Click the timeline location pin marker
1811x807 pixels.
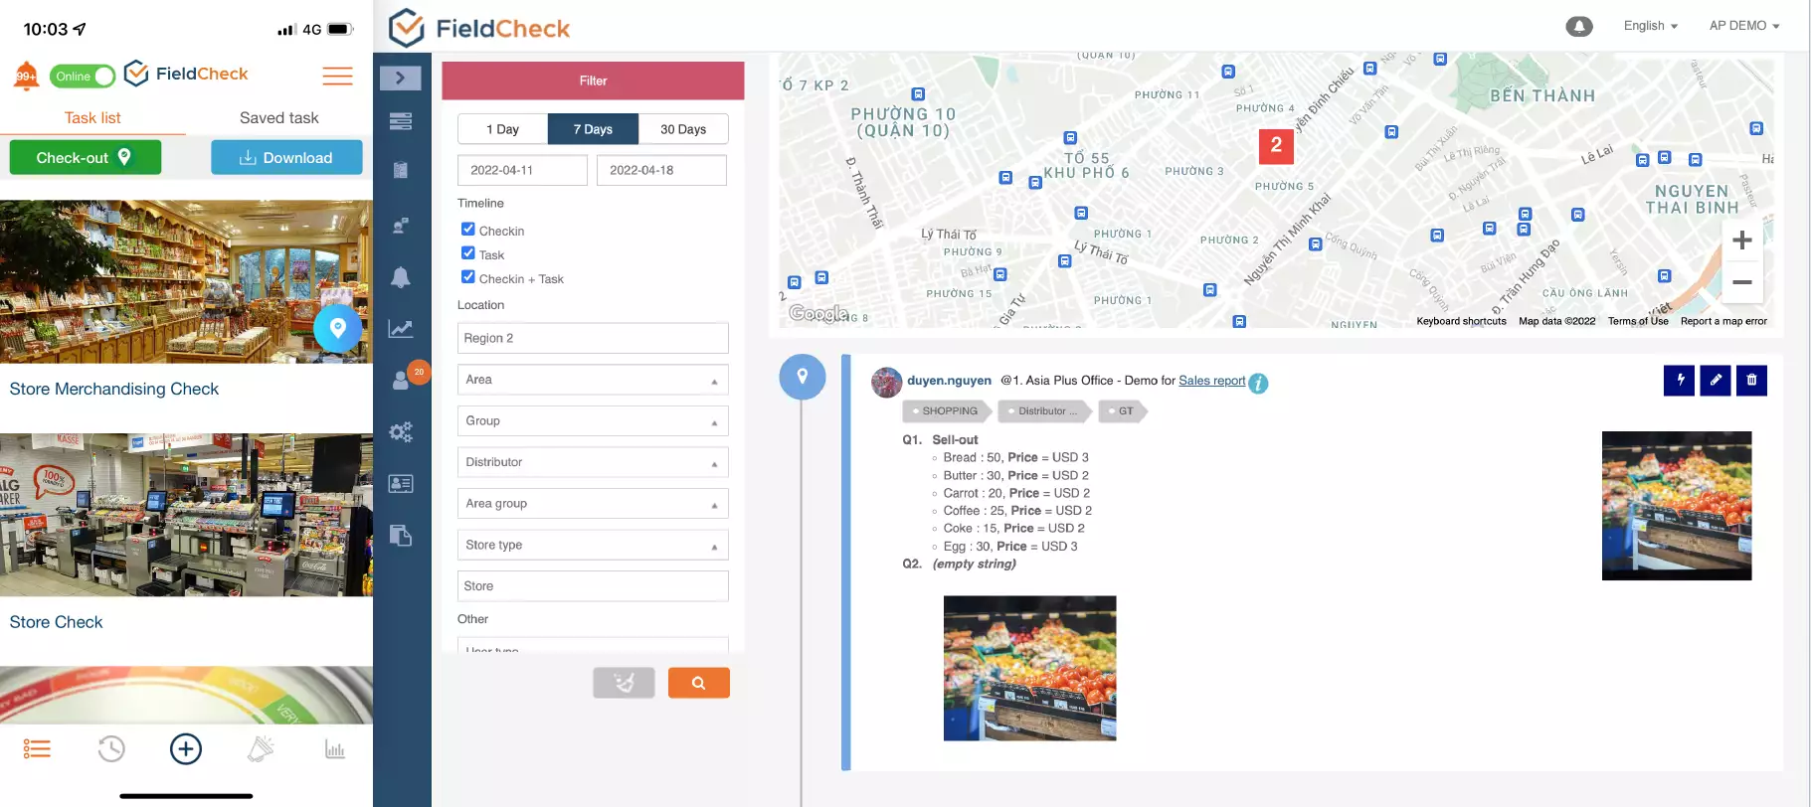pyautogui.click(x=803, y=377)
